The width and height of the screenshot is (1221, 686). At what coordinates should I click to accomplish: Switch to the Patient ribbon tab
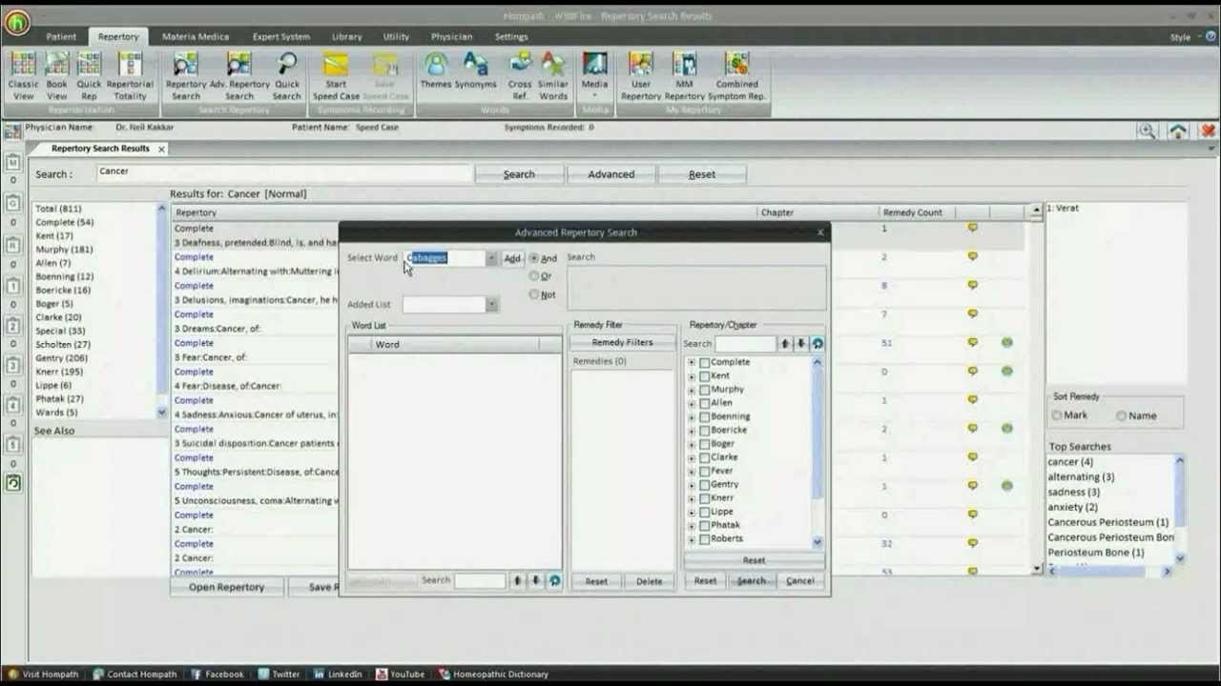click(x=61, y=36)
